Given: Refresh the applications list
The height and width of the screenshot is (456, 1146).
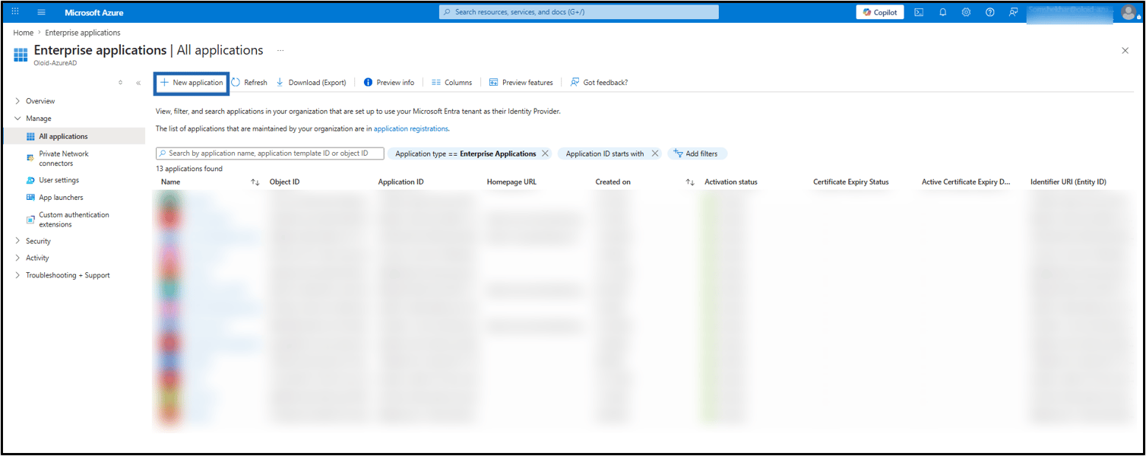Looking at the screenshot, I should coord(249,83).
